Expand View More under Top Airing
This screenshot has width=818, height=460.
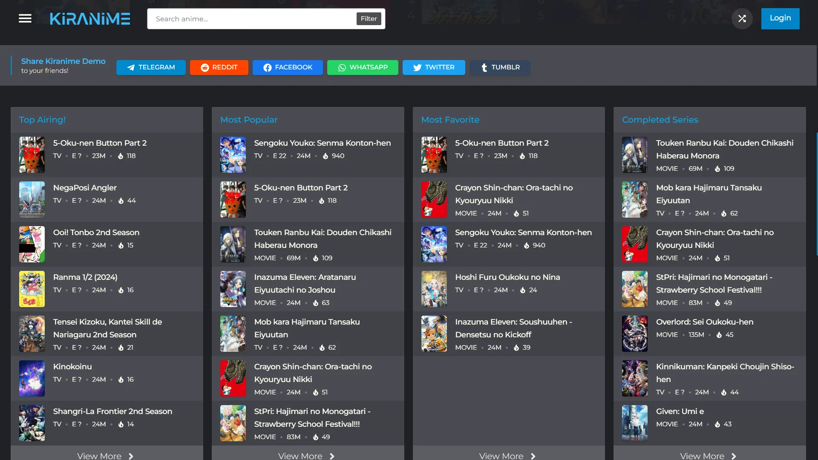[105, 455]
